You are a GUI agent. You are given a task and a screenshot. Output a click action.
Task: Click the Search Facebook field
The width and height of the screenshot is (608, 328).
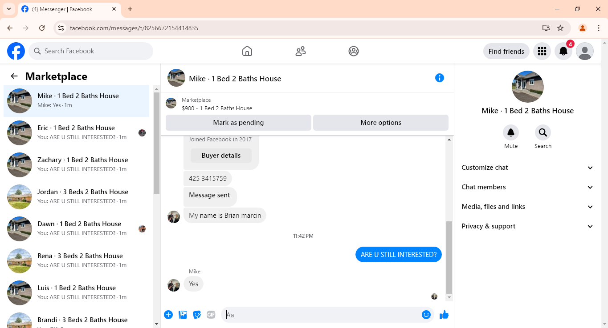coord(91,51)
